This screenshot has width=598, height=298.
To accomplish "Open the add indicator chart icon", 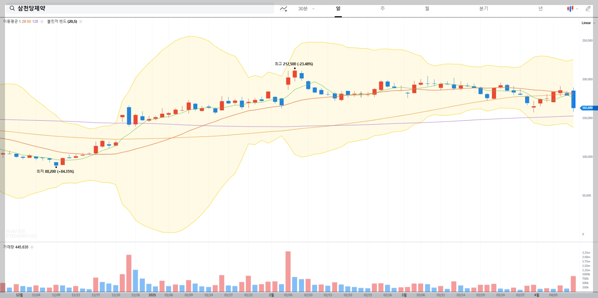I will click(284, 9).
